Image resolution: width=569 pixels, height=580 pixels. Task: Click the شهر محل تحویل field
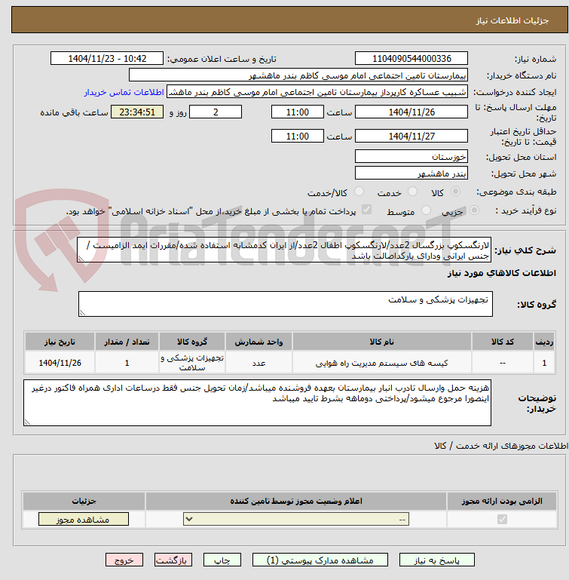point(411,173)
